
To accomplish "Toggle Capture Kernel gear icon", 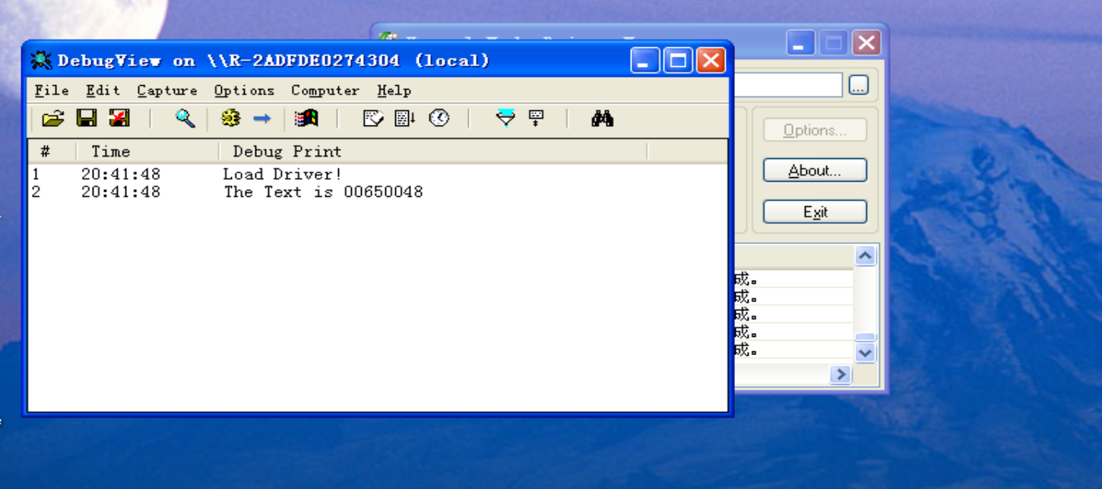I will coord(230,118).
